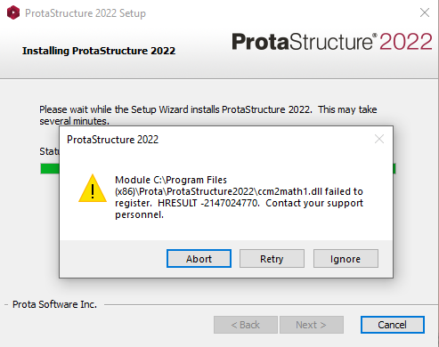Click the green progress bar left segment
439x347 pixels.
pyautogui.click(x=50, y=168)
